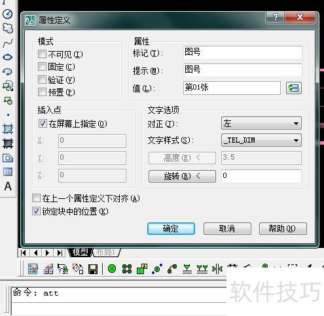Select the ellipse tool in the left toolbar
Viewport: 324px width, 316px height.
point(8,58)
